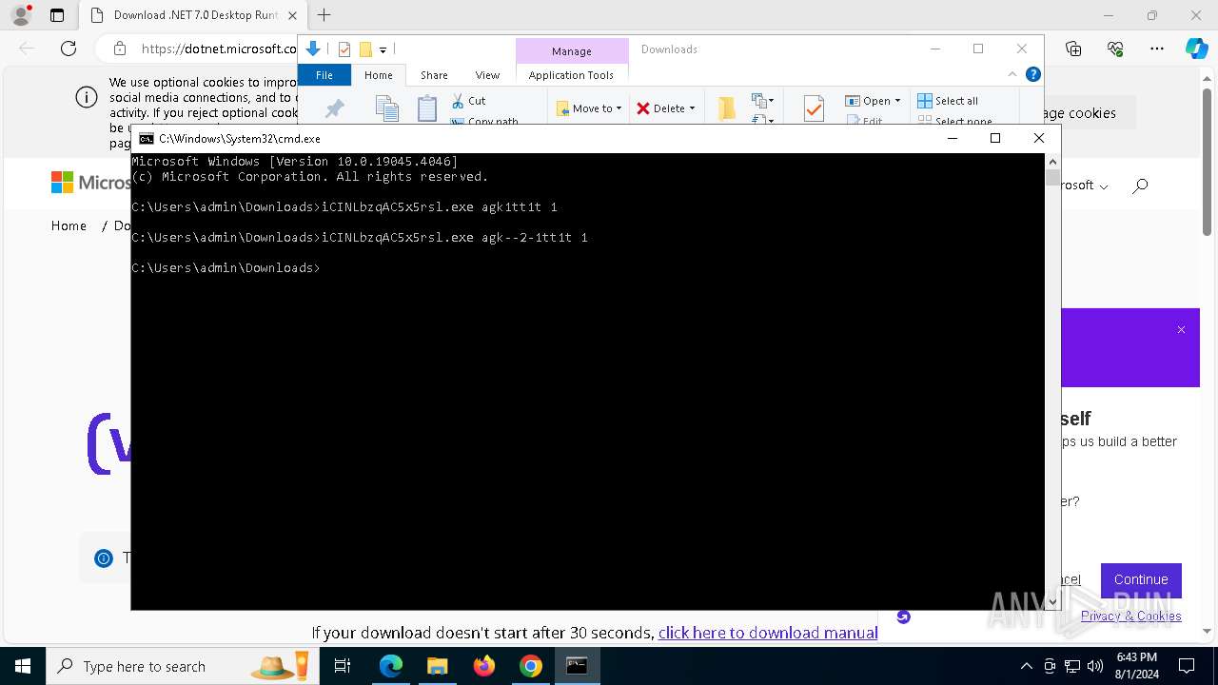Image resolution: width=1218 pixels, height=685 pixels.
Task: Click the Copy icon in Explorer ribbon
Action: (x=386, y=108)
